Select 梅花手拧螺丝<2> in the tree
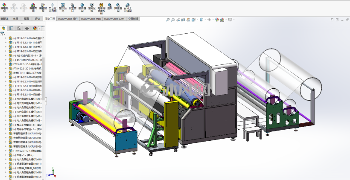This screenshot has height=180, width=350. coord(27,129)
